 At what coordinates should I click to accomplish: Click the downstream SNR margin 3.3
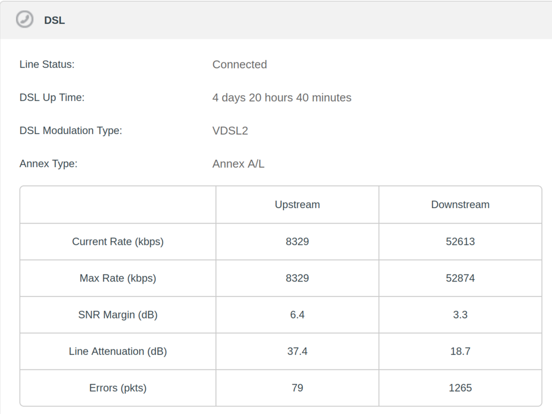click(x=460, y=315)
